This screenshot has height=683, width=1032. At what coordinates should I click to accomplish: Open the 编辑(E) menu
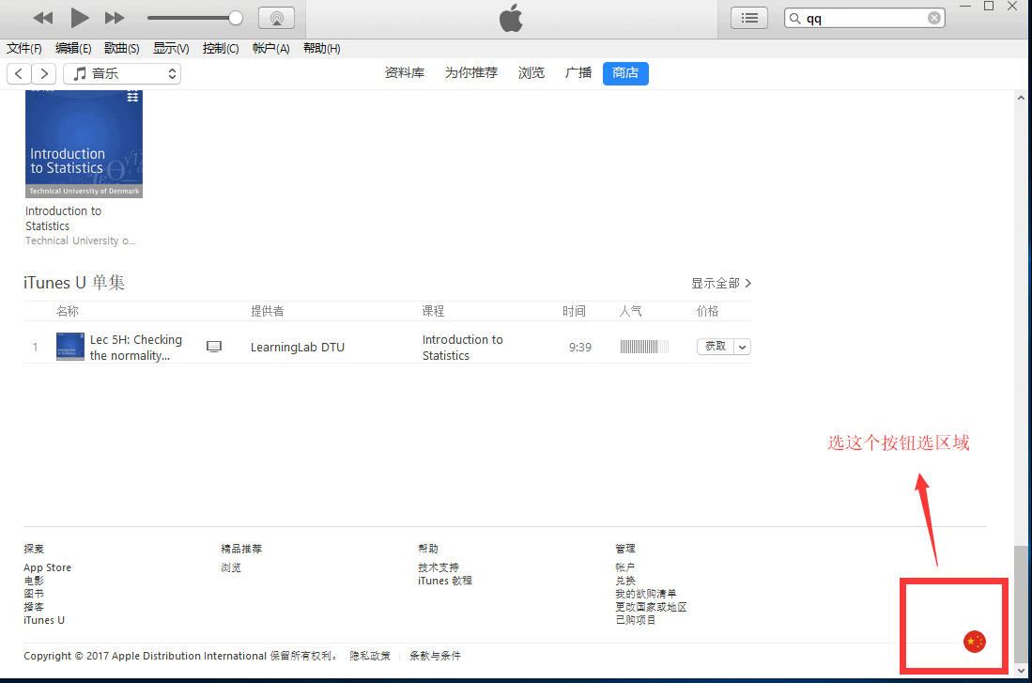point(73,48)
